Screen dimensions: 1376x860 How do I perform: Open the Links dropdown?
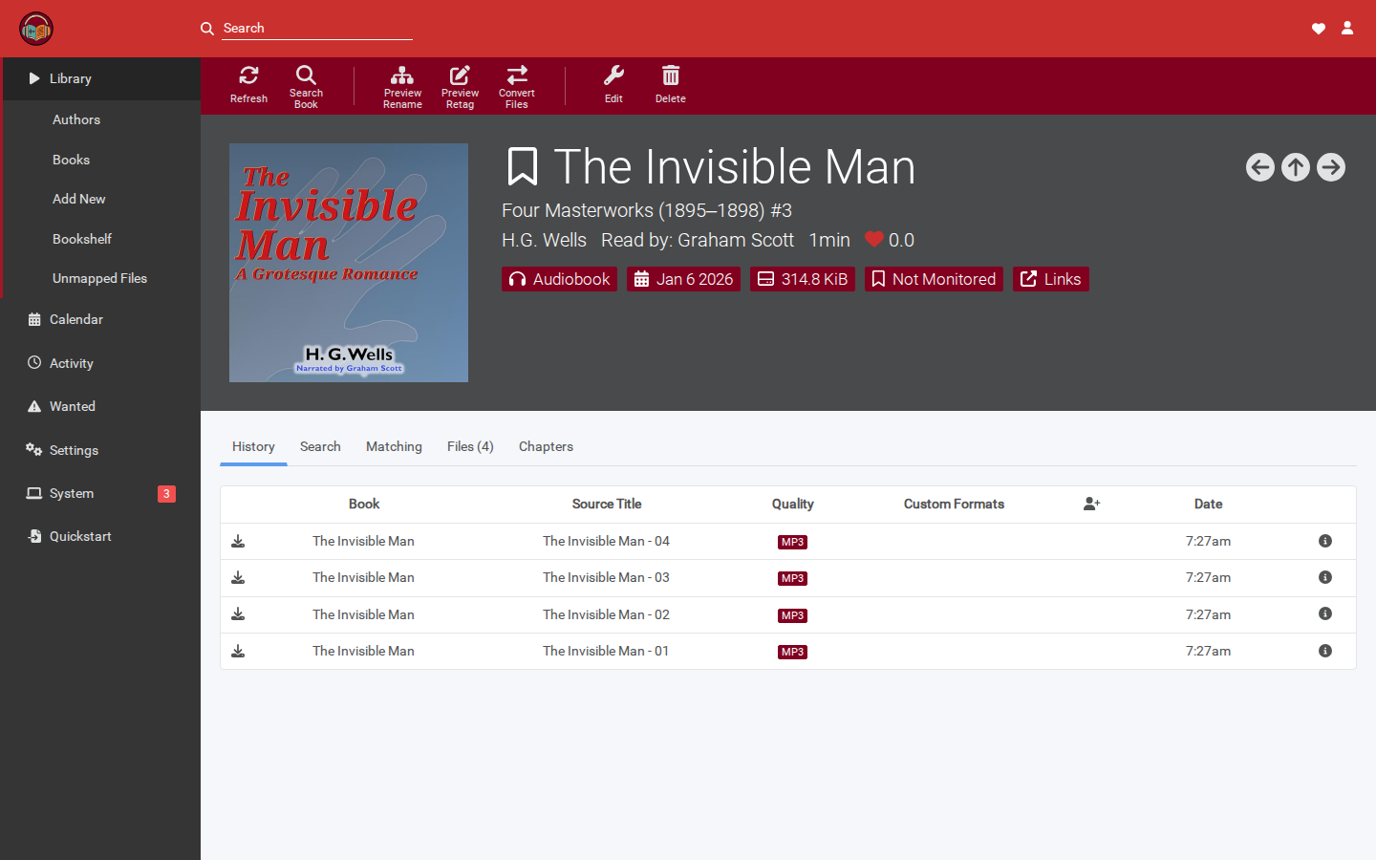coord(1051,279)
